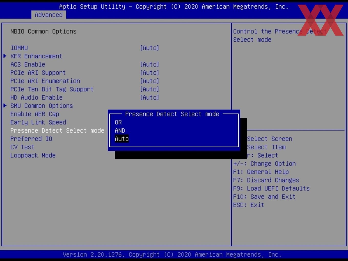Click the NBIO Common Options heading
348x261 pixels.
click(43, 31)
